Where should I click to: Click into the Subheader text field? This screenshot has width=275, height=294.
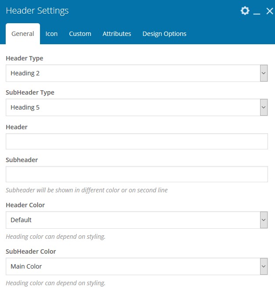[137, 174]
